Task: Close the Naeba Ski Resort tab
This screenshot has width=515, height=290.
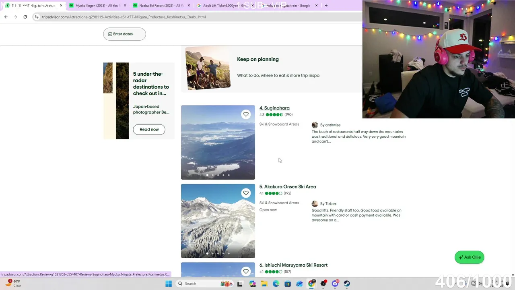Action: tap(189, 6)
